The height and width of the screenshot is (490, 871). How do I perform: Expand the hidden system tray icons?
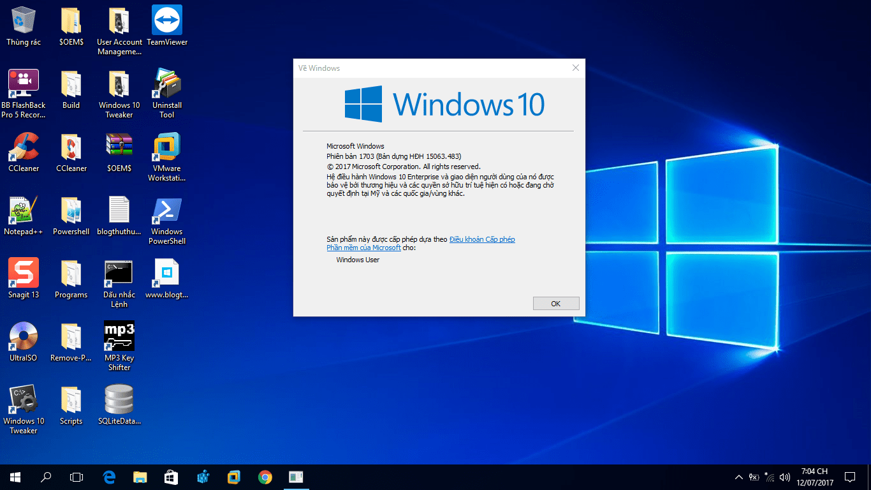(x=738, y=477)
